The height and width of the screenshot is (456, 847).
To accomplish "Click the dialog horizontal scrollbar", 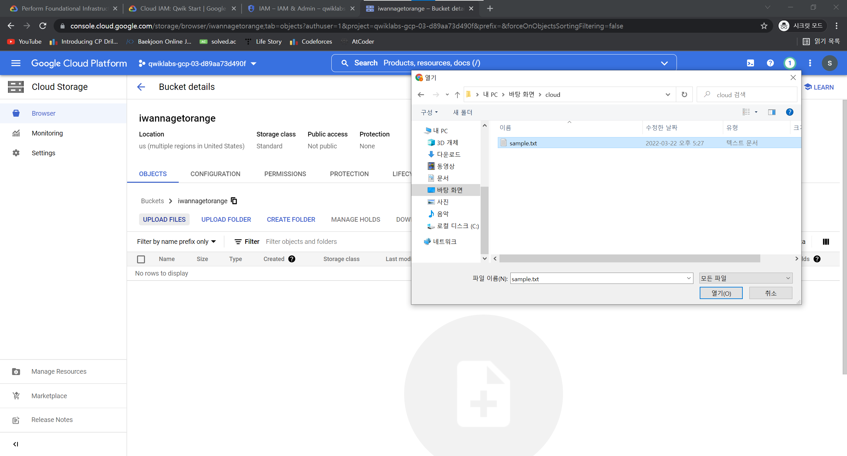I will (629, 259).
